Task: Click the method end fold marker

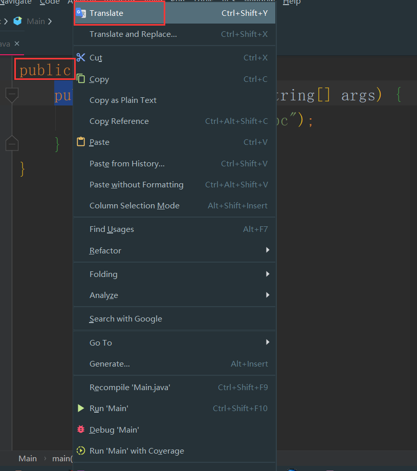Action: point(12,144)
